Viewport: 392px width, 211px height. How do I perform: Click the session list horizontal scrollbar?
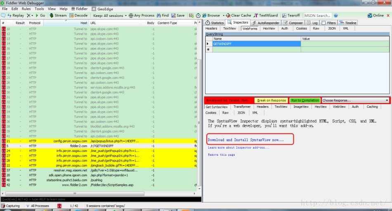(x=75, y=194)
